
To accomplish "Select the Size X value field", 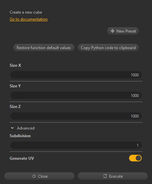I will (76, 75).
